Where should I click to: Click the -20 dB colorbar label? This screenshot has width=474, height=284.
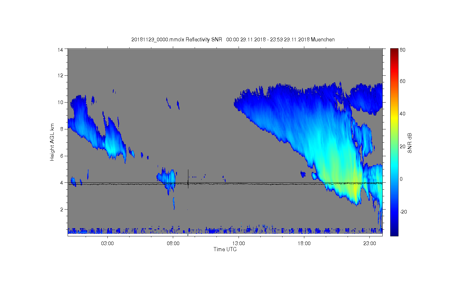pyautogui.click(x=404, y=212)
